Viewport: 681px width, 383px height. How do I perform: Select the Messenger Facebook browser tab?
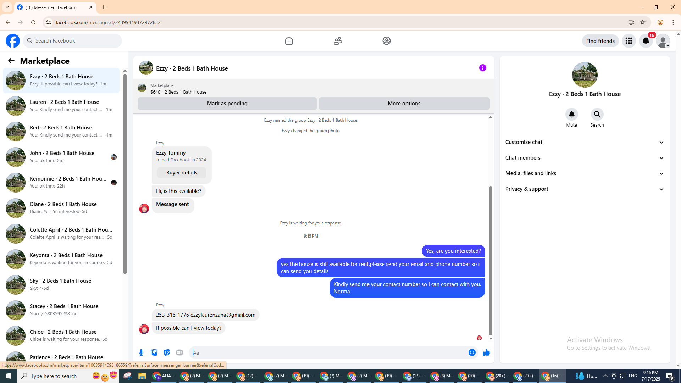click(55, 7)
